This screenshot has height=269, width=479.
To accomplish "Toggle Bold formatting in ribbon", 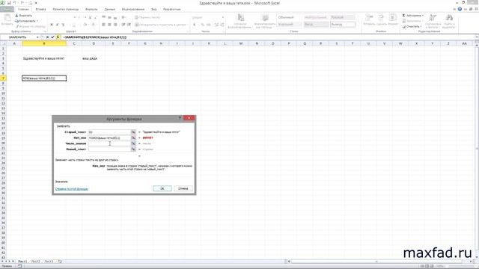I will (52, 25).
